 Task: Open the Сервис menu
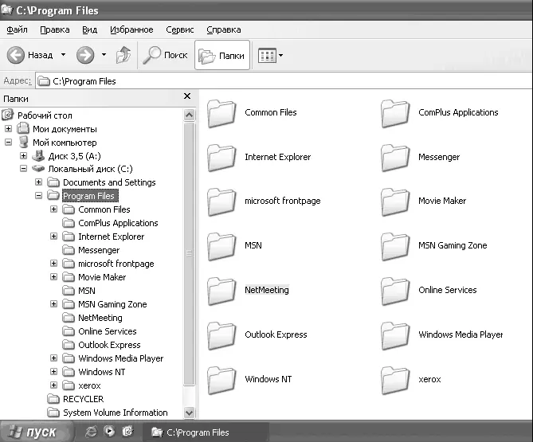(179, 29)
